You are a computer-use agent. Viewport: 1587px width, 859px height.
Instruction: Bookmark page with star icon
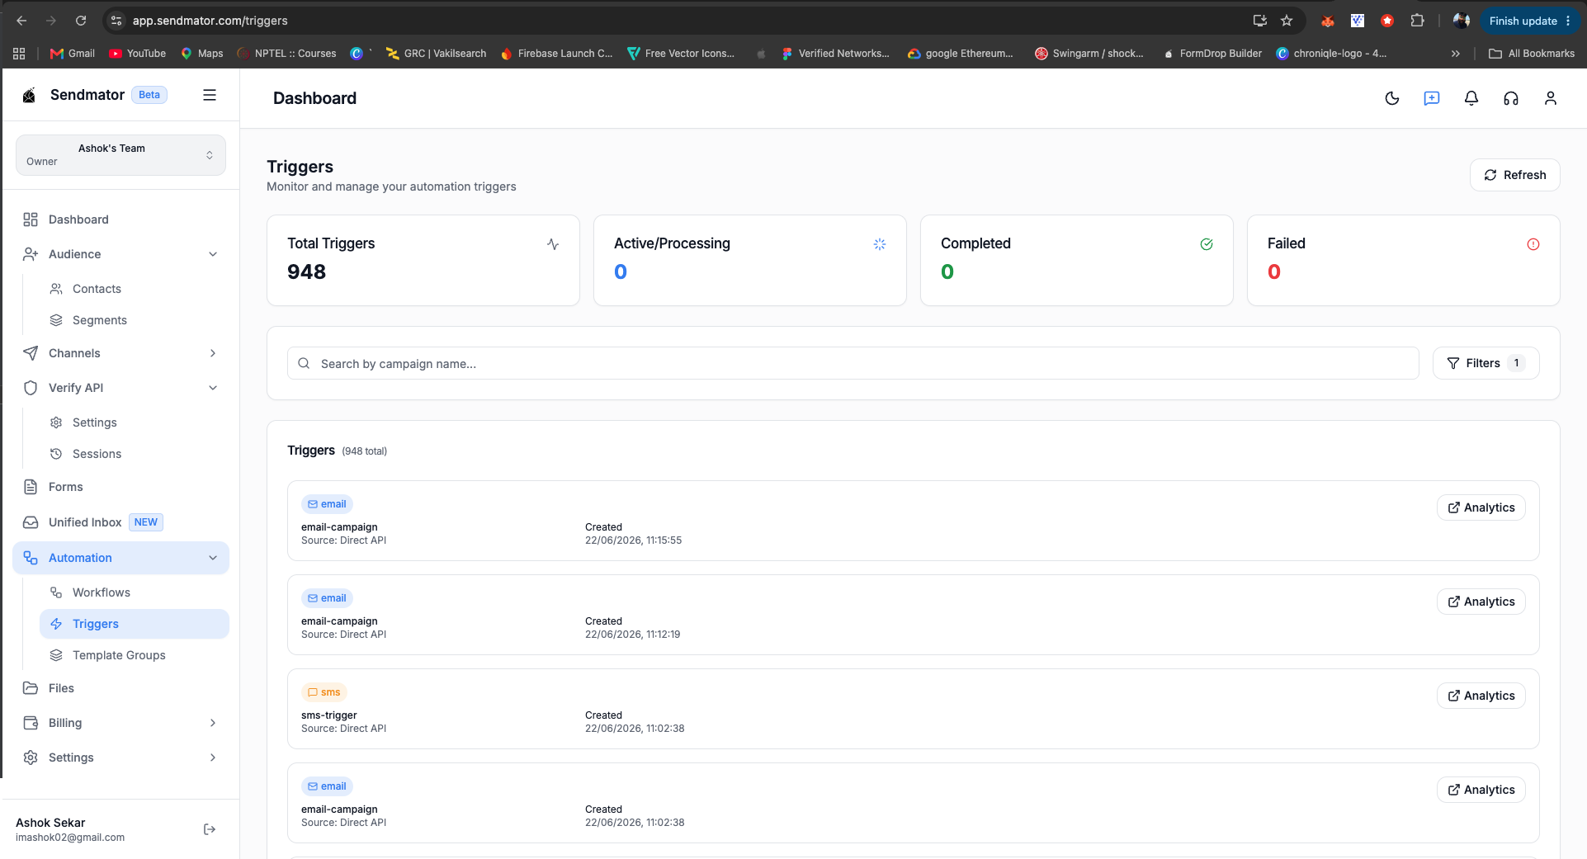(x=1287, y=21)
